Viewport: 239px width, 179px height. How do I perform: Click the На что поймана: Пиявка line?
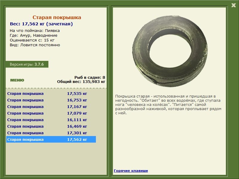[35, 31]
